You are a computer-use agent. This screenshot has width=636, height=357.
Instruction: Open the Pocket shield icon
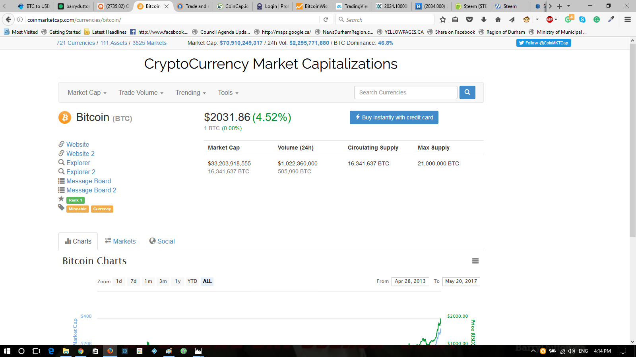tap(469, 19)
